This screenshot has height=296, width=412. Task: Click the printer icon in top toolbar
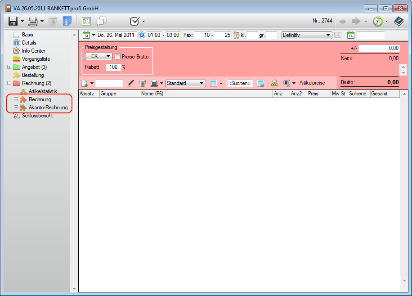[x=32, y=21]
